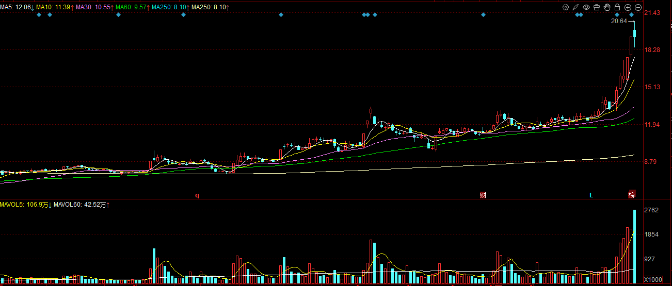This screenshot has width=672, height=286.
Task: Click the X1000 volume unit label
Action: [652, 279]
